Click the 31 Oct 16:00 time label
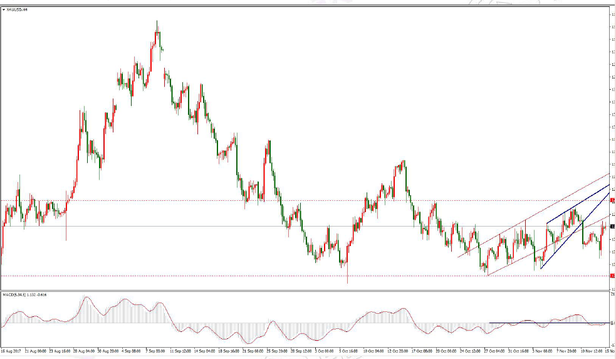The image size is (616, 359). (519, 351)
